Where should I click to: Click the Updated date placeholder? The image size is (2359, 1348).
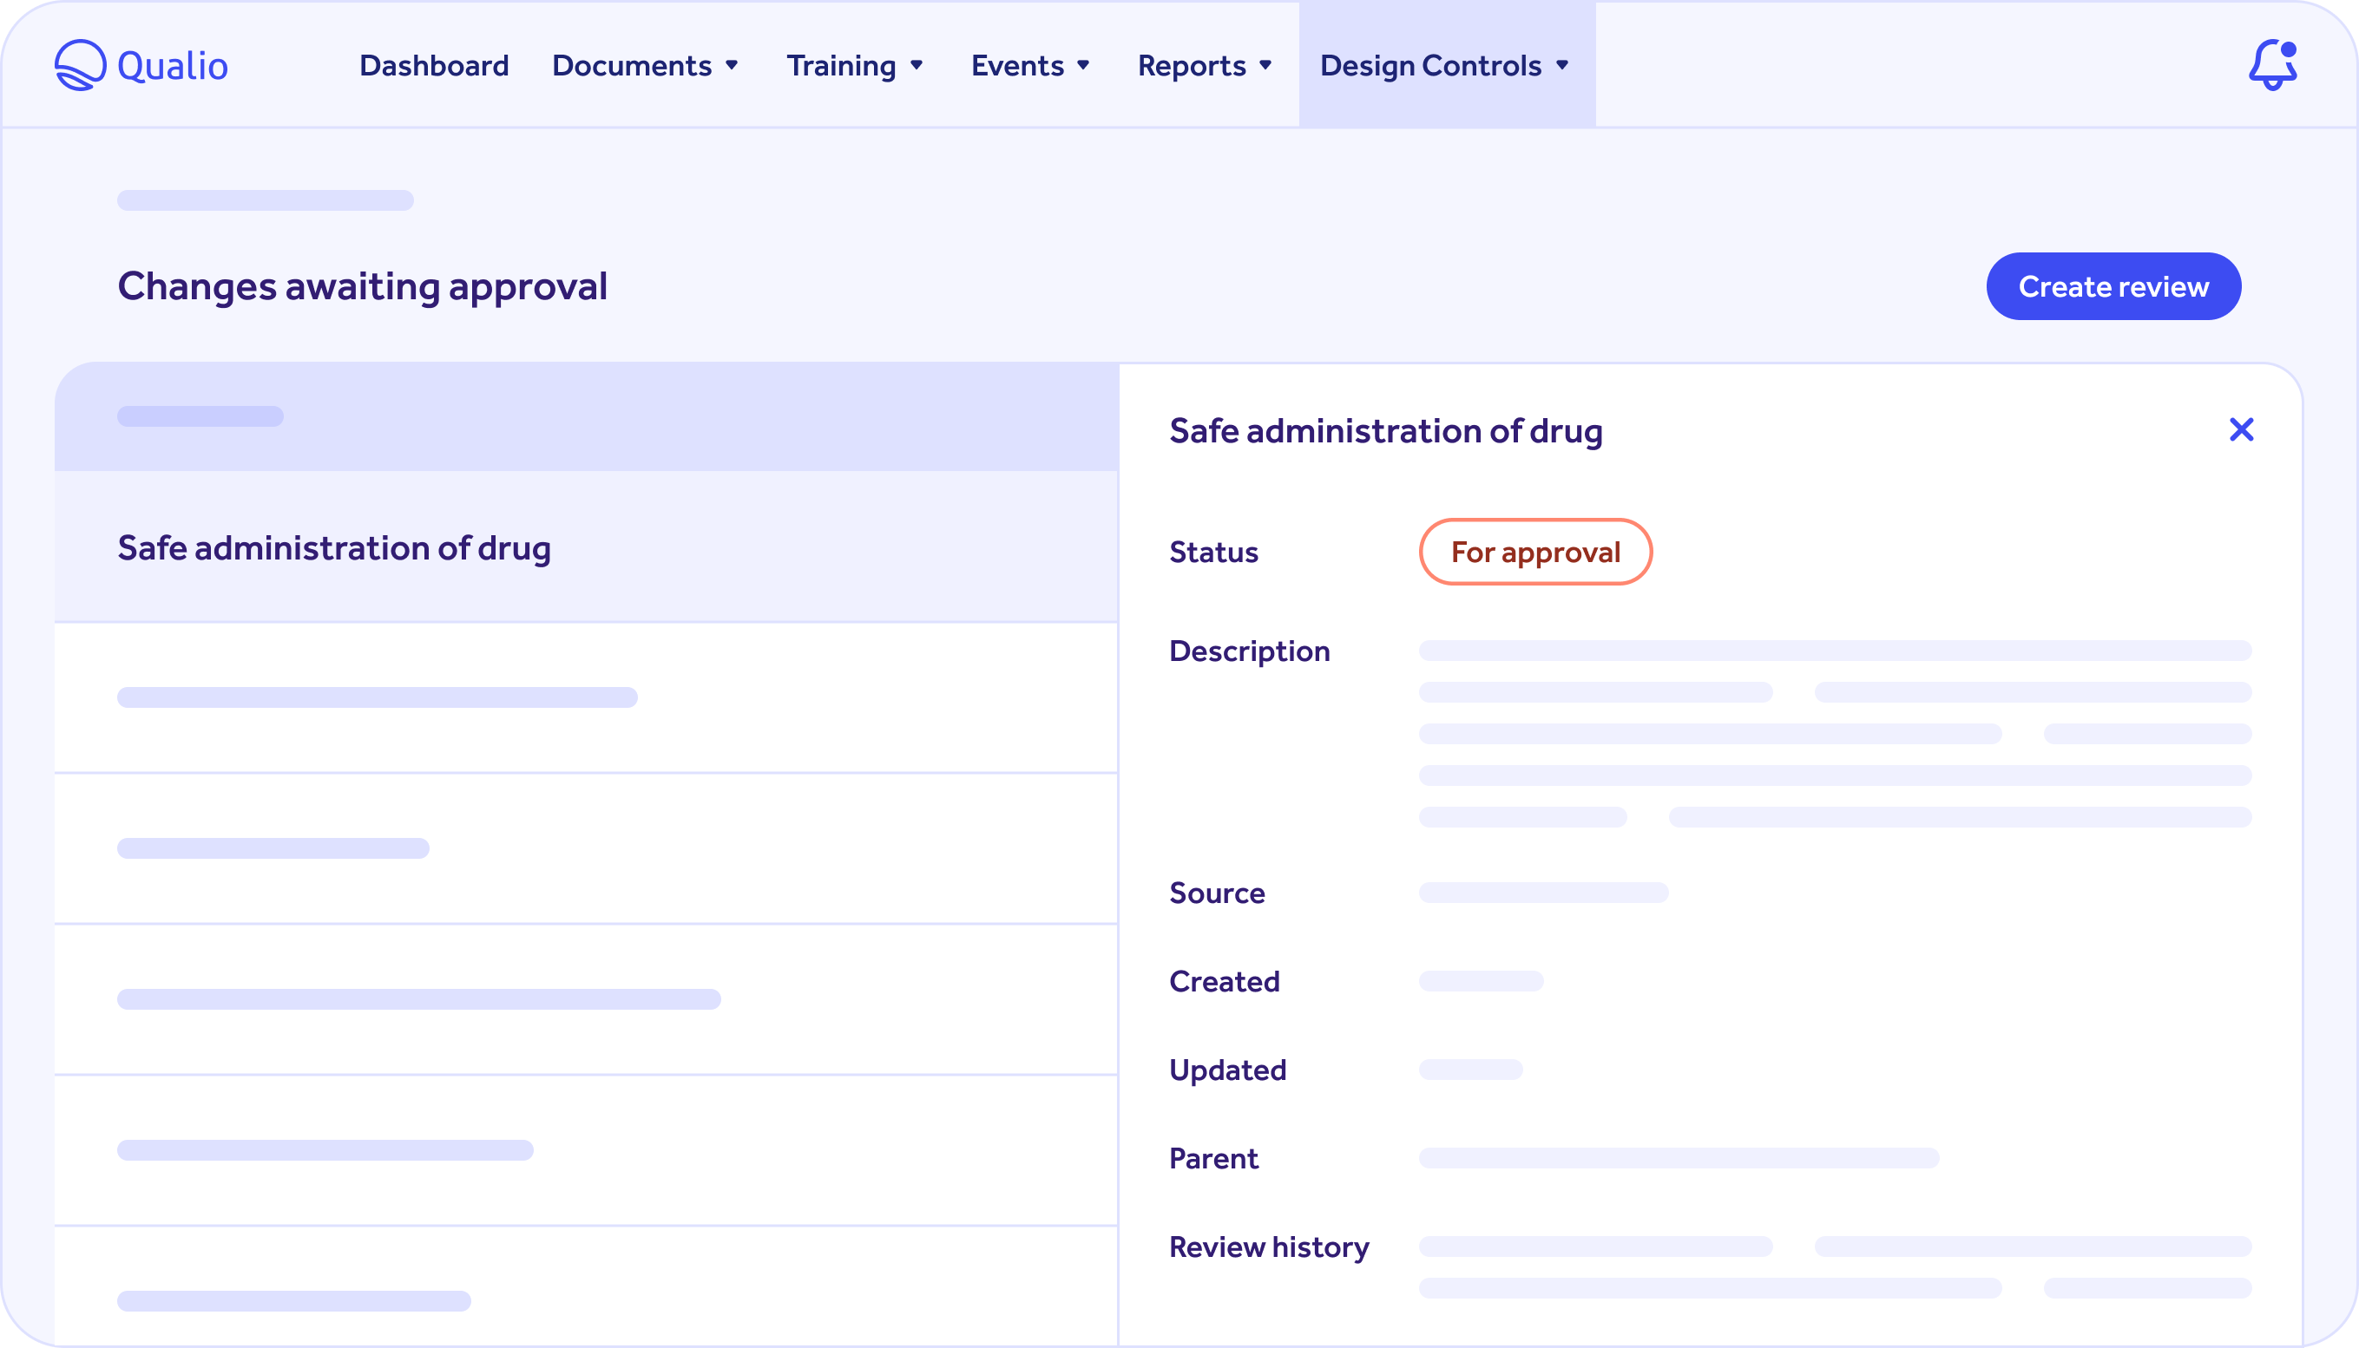[1471, 1070]
